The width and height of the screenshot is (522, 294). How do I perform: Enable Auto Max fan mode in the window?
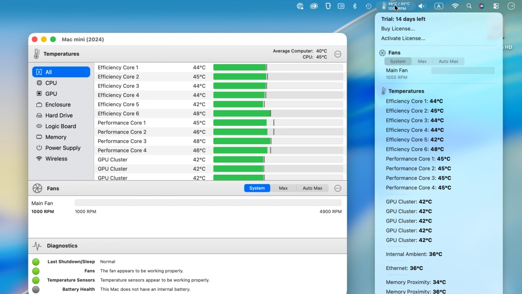(312, 188)
